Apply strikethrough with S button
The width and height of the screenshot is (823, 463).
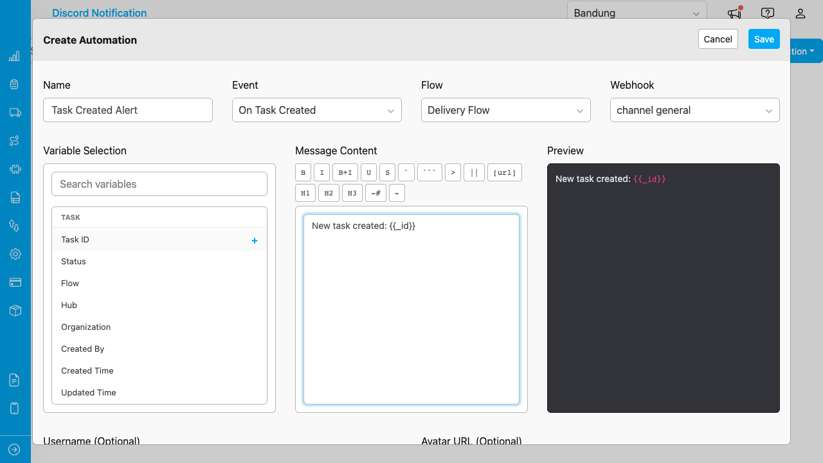(x=387, y=172)
